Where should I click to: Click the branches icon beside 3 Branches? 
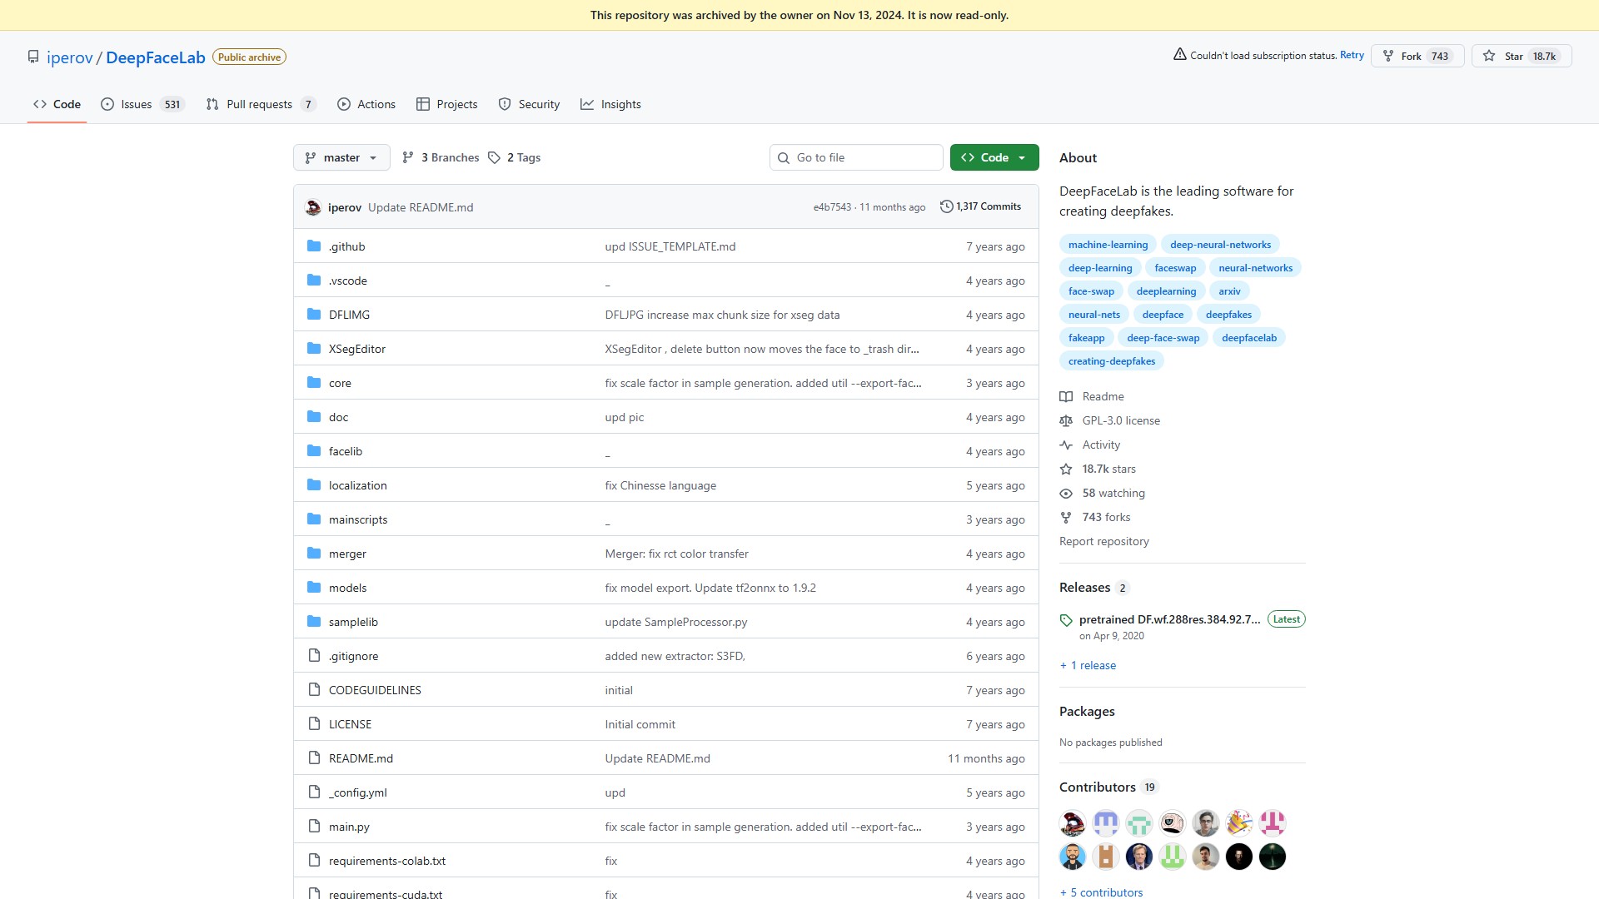408,157
